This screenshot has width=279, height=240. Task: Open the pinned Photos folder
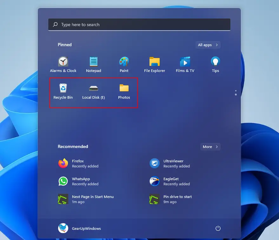coord(124,91)
